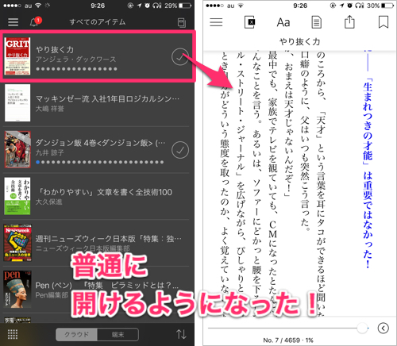Toggle downloaded checkmark for やり抜く力
Image resolution: width=397 pixels, height=346 pixels.
tap(180, 56)
